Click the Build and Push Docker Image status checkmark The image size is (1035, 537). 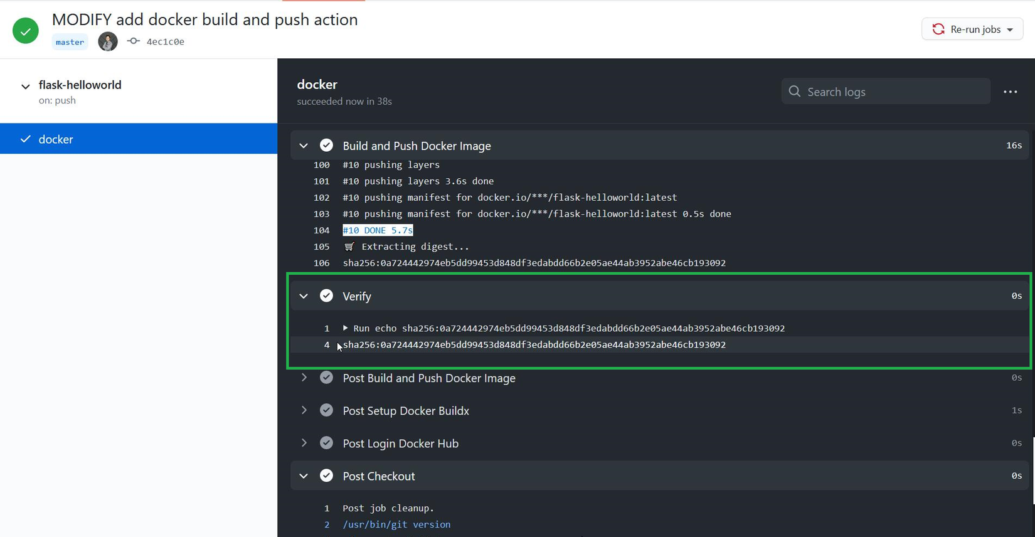pos(326,146)
